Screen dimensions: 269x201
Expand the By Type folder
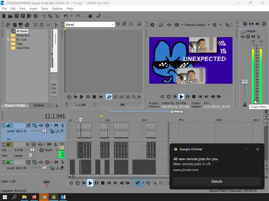tap(8, 40)
